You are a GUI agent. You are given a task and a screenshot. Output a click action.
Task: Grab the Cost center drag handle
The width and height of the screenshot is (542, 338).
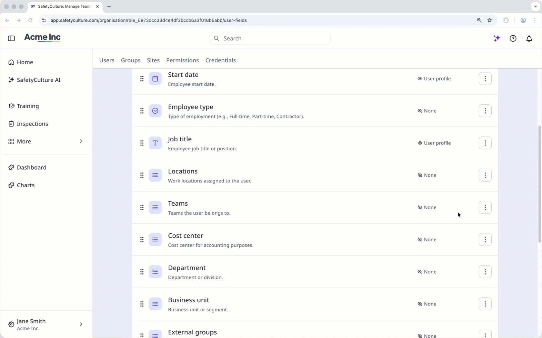pos(142,239)
